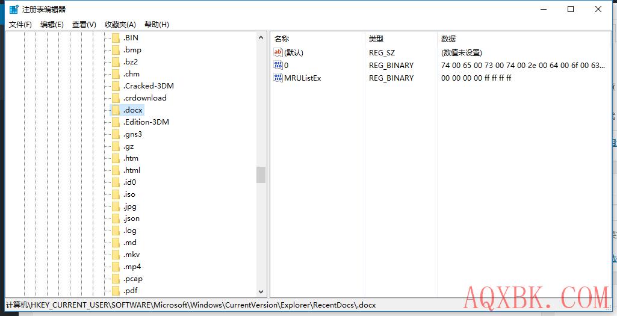Click the folder icon next to .Edition-3DM
This screenshot has height=316, width=617.
pos(116,122)
